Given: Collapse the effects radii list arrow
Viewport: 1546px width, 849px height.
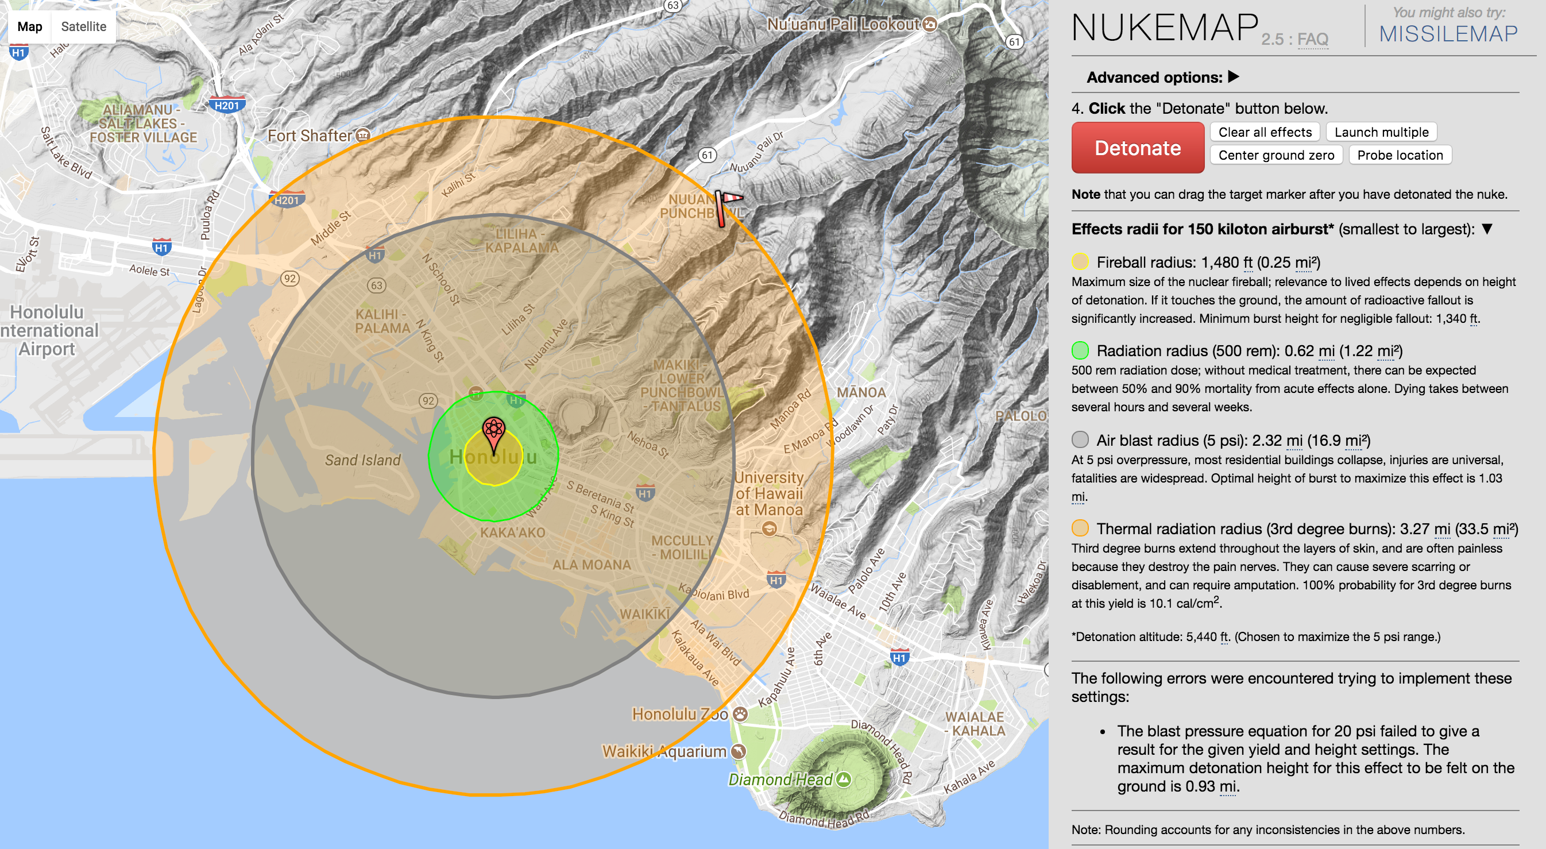Looking at the screenshot, I should [1487, 229].
